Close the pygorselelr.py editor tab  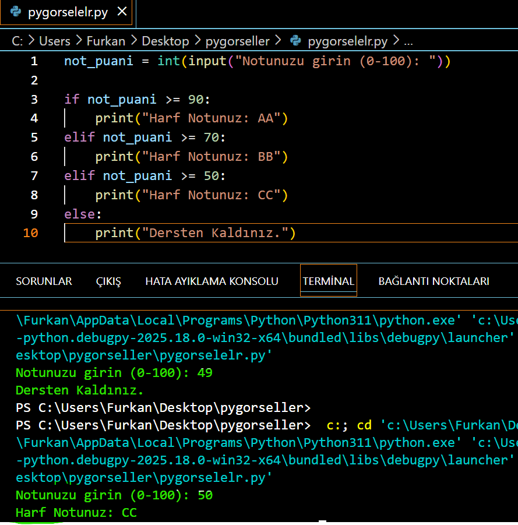pyautogui.click(x=122, y=12)
